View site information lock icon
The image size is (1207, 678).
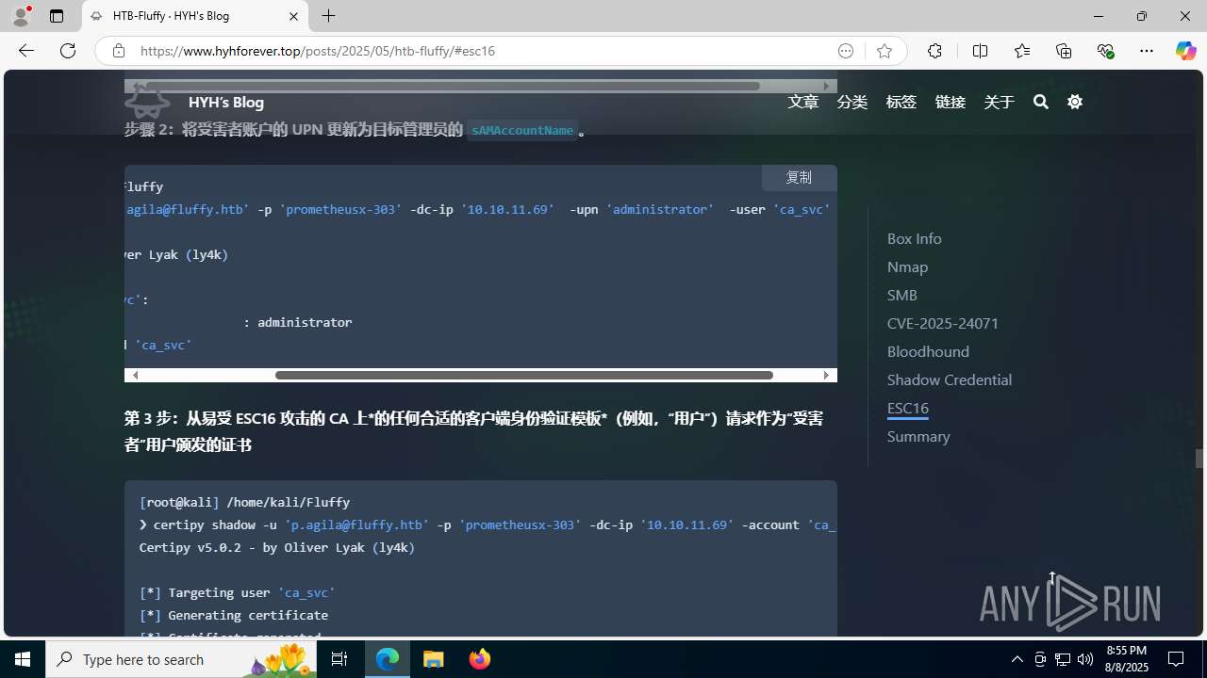tap(119, 51)
